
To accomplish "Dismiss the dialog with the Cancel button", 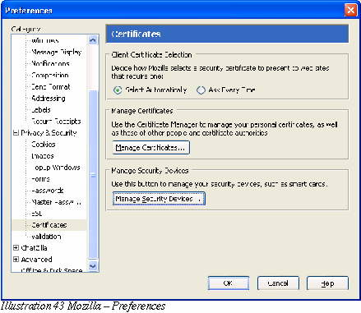I will click(x=278, y=283).
